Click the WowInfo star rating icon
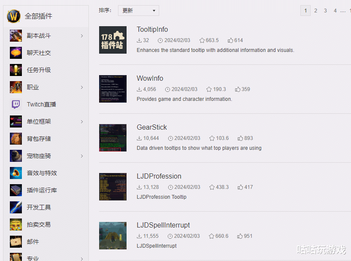This screenshot has width=351, height=261. coord(209,89)
